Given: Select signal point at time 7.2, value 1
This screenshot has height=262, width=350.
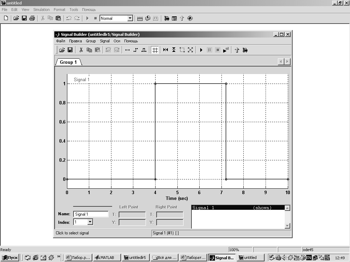Looking at the screenshot, I should (x=226, y=84).
